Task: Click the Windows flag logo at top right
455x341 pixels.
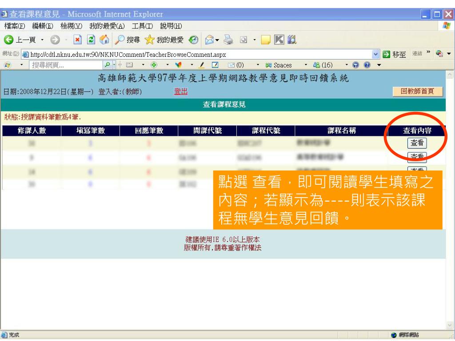Action: coord(446,25)
